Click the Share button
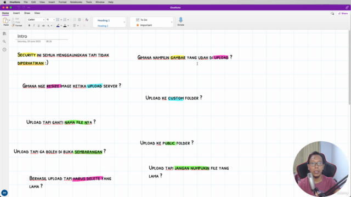The image size is (351, 197). point(343,13)
